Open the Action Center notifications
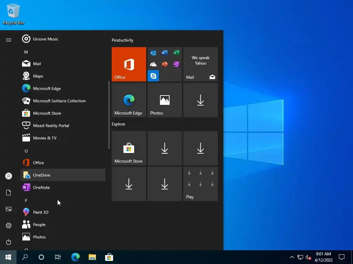This screenshot has height=264, width=353. tap(342, 257)
